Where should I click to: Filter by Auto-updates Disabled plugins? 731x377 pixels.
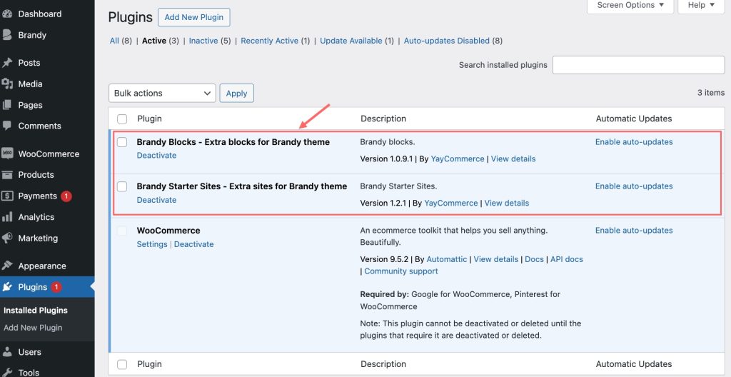click(447, 41)
